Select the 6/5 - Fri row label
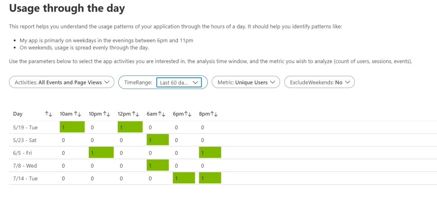This screenshot has width=437, height=203. 24,153
